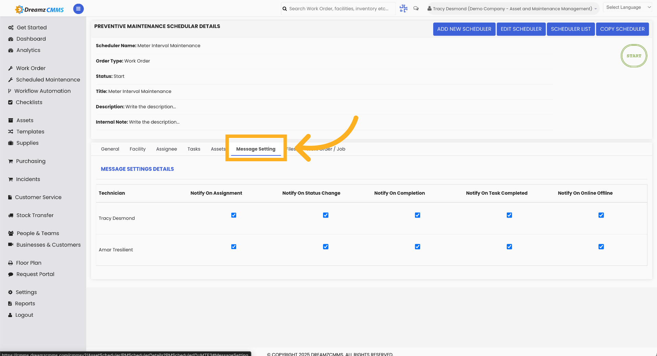The height and width of the screenshot is (356, 657).
Task: Click the Get Started gears icon
Action: pyautogui.click(x=11, y=28)
